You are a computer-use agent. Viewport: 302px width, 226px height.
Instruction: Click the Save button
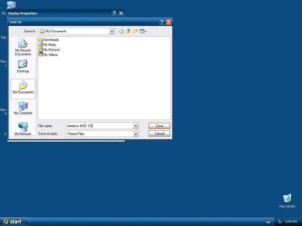pyautogui.click(x=159, y=126)
